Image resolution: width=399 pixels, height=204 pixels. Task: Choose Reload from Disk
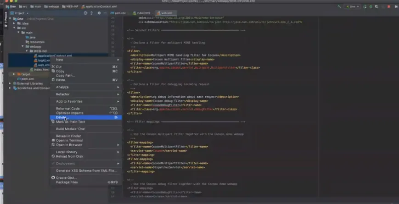point(85,156)
